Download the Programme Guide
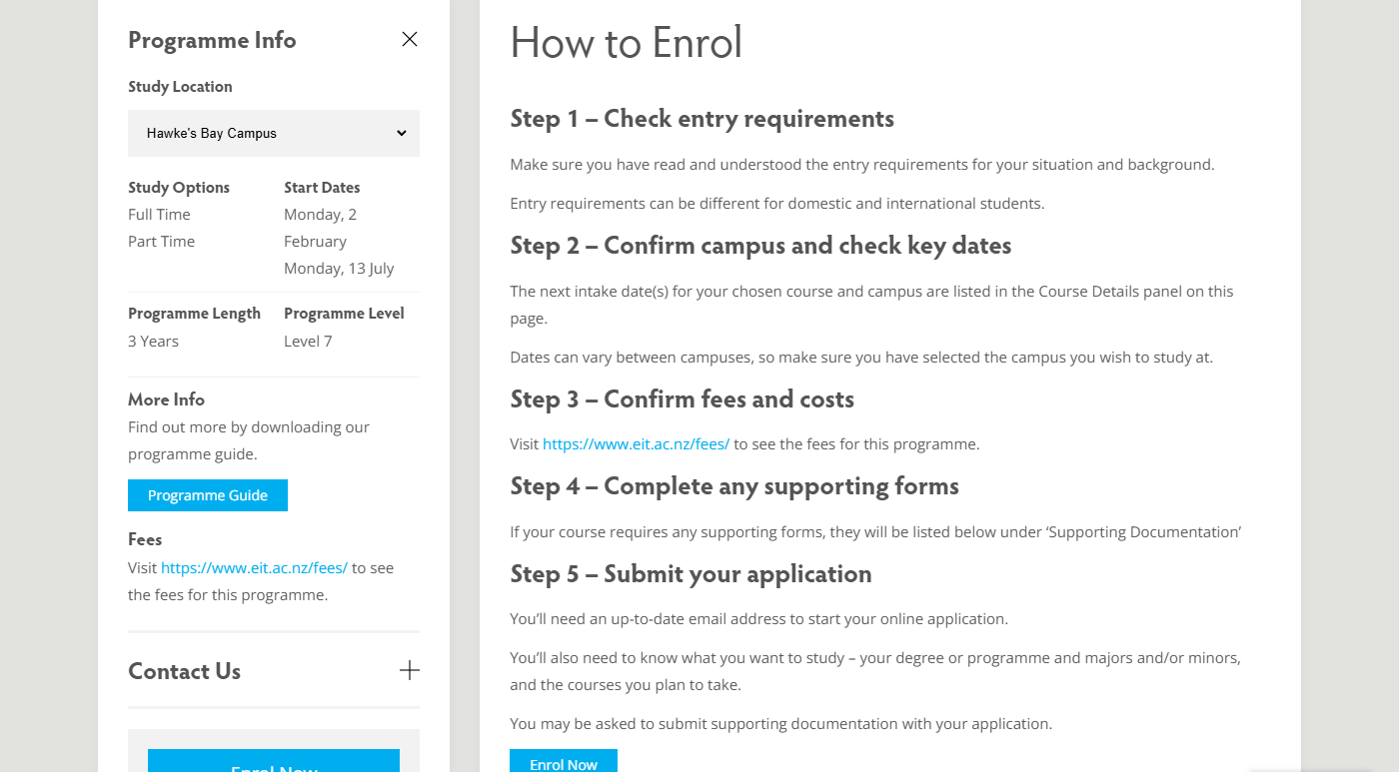 pos(208,495)
